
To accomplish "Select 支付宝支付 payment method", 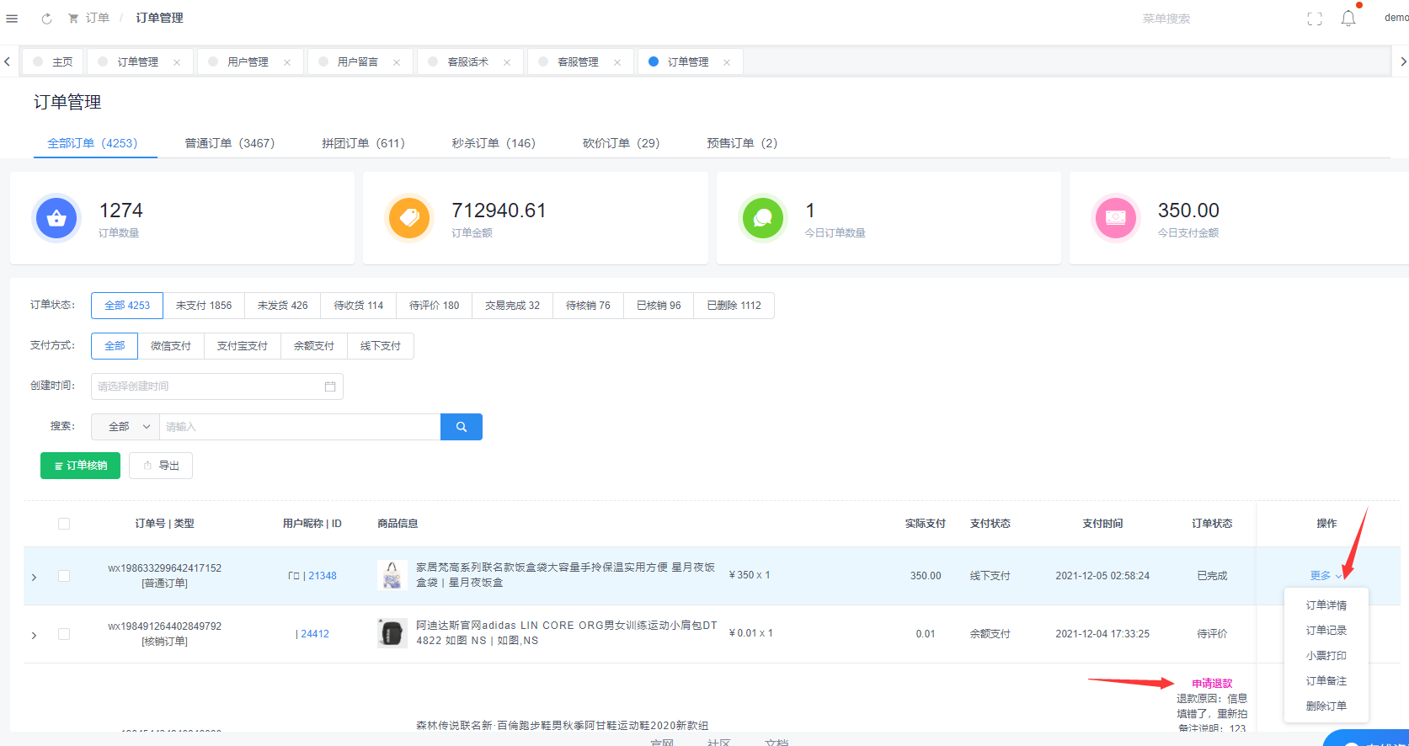I will pos(243,346).
